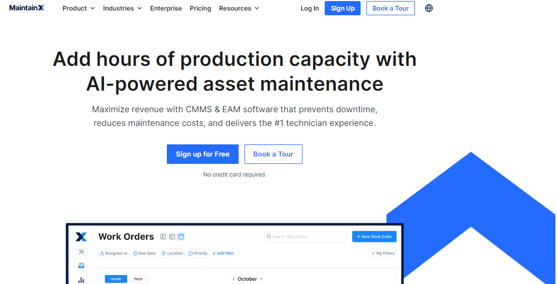Click the No credit card required text
The height and width of the screenshot is (284, 557).
coord(234,174)
